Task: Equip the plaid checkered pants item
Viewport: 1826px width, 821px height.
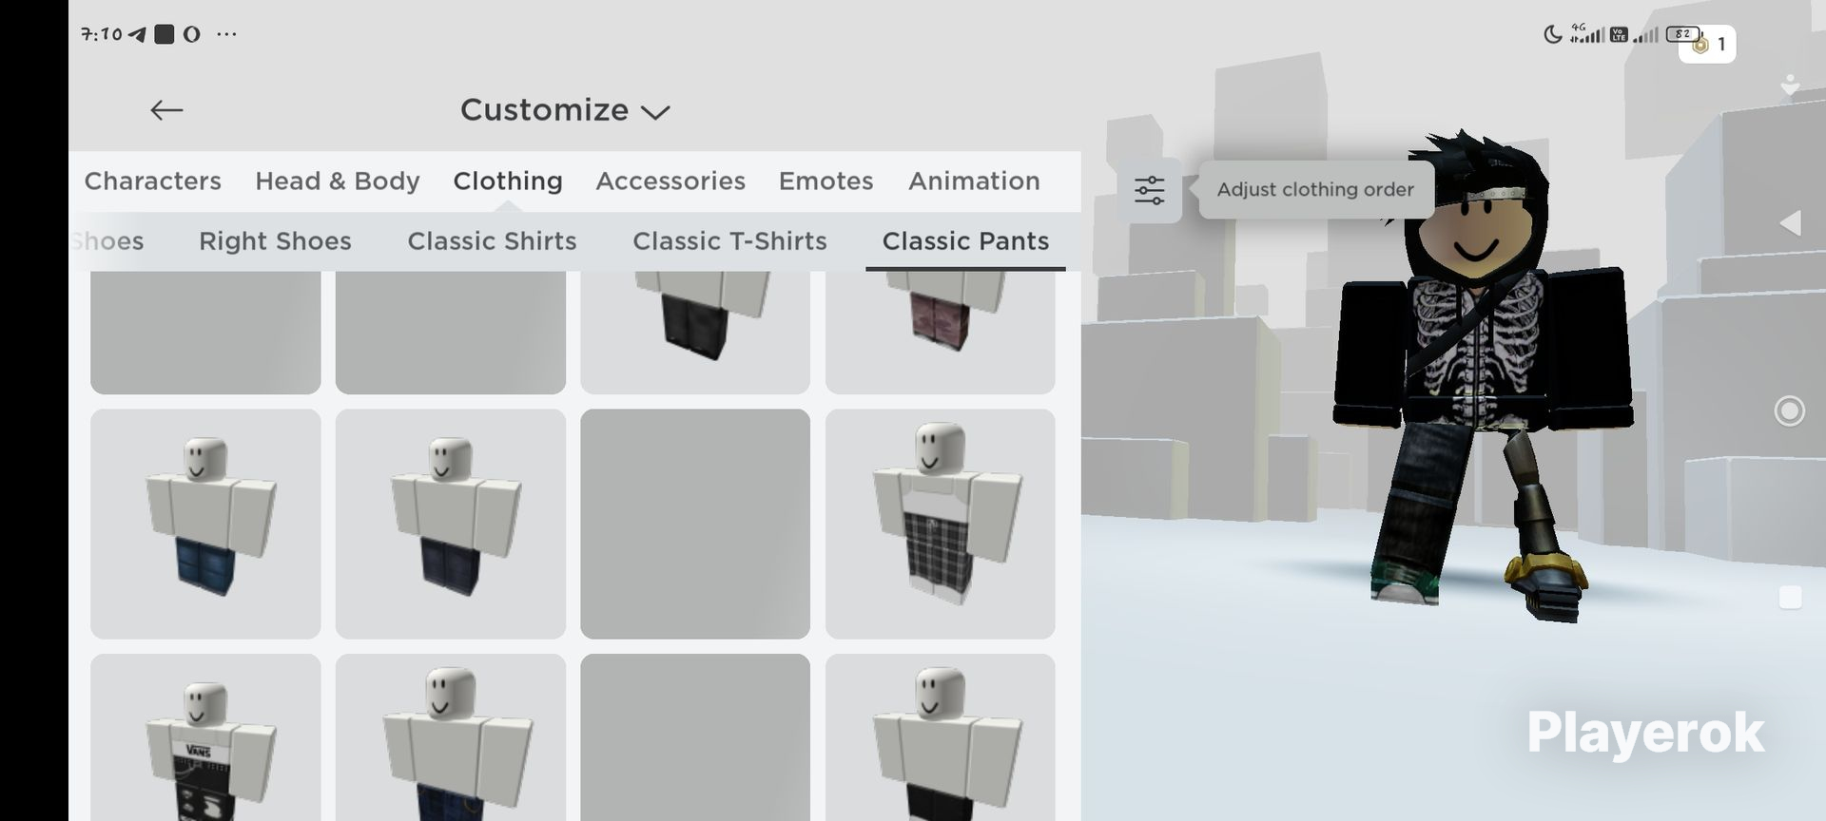Action: (x=941, y=524)
